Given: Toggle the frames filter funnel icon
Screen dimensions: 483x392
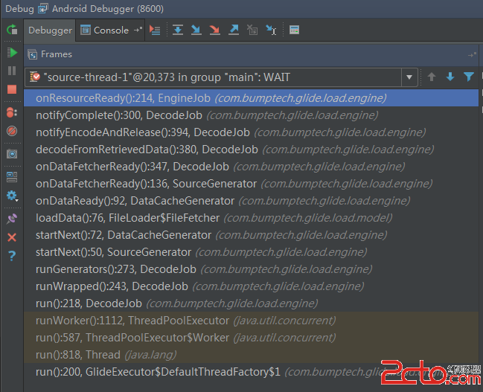Looking at the screenshot, I should [469, 77].
